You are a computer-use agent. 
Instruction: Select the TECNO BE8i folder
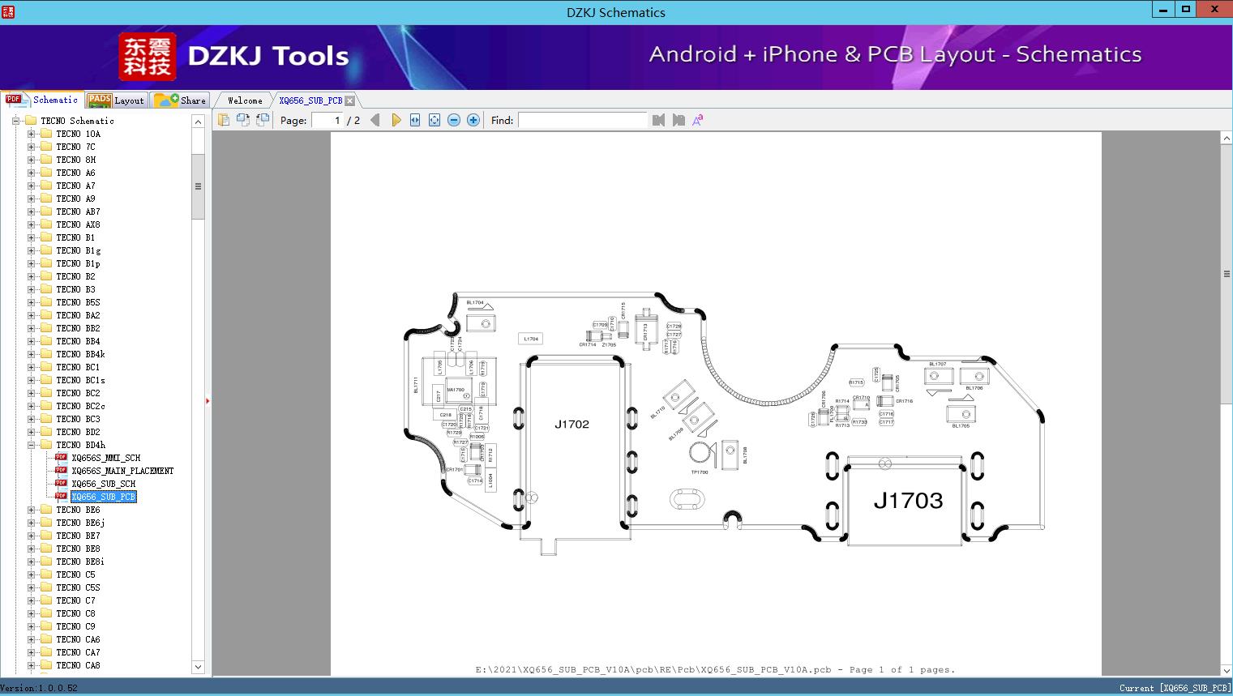click(x=80, y=561)
